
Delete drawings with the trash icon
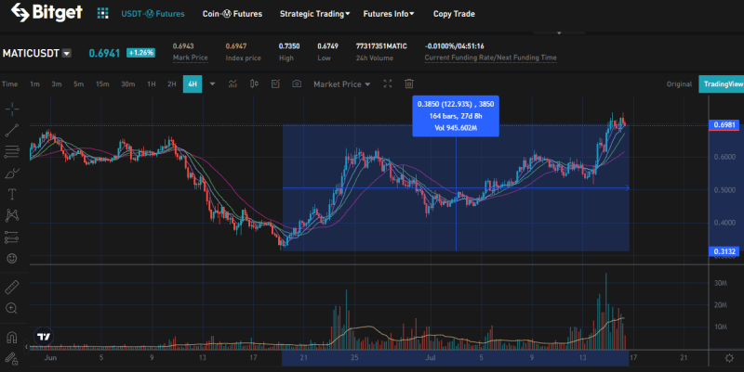click(409, 83)
